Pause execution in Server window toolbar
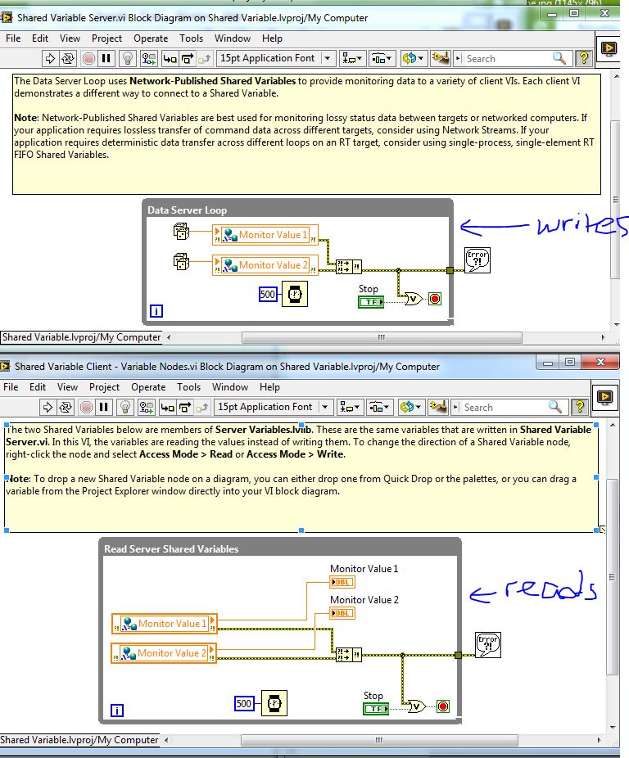Viewport: 629px width, 758px height. 106,59
